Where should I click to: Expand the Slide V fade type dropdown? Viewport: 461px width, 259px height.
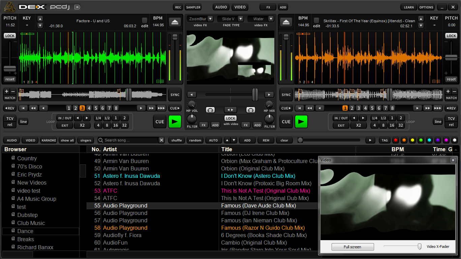[241, 19]
